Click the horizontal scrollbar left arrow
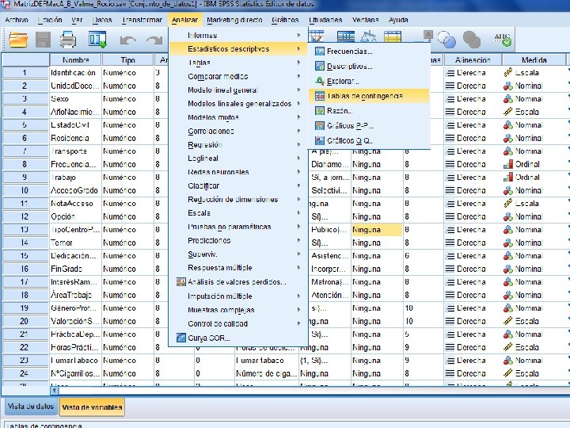This screenshot has width=570, height=428. 54,391
